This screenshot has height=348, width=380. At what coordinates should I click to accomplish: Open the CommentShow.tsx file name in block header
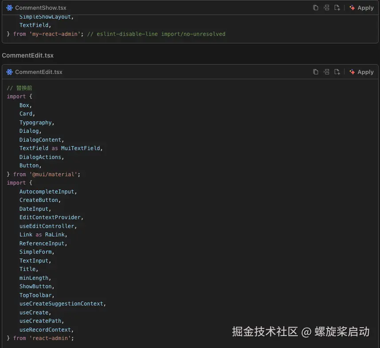click(41, 8)
